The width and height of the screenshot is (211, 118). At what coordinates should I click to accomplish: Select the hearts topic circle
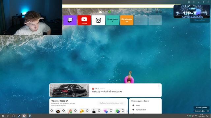[111, 111]
